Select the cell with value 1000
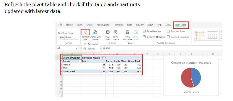Screen dimensions: 233x101 pyautogui.click(x=135, y=71)
